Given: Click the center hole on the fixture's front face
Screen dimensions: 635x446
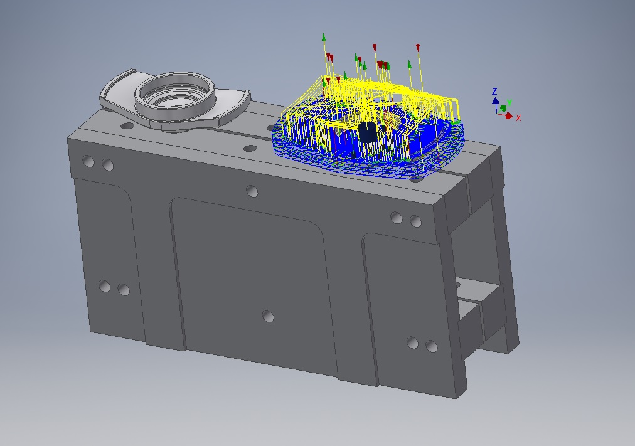Looking at the screenshot, I should coord(268,316).
